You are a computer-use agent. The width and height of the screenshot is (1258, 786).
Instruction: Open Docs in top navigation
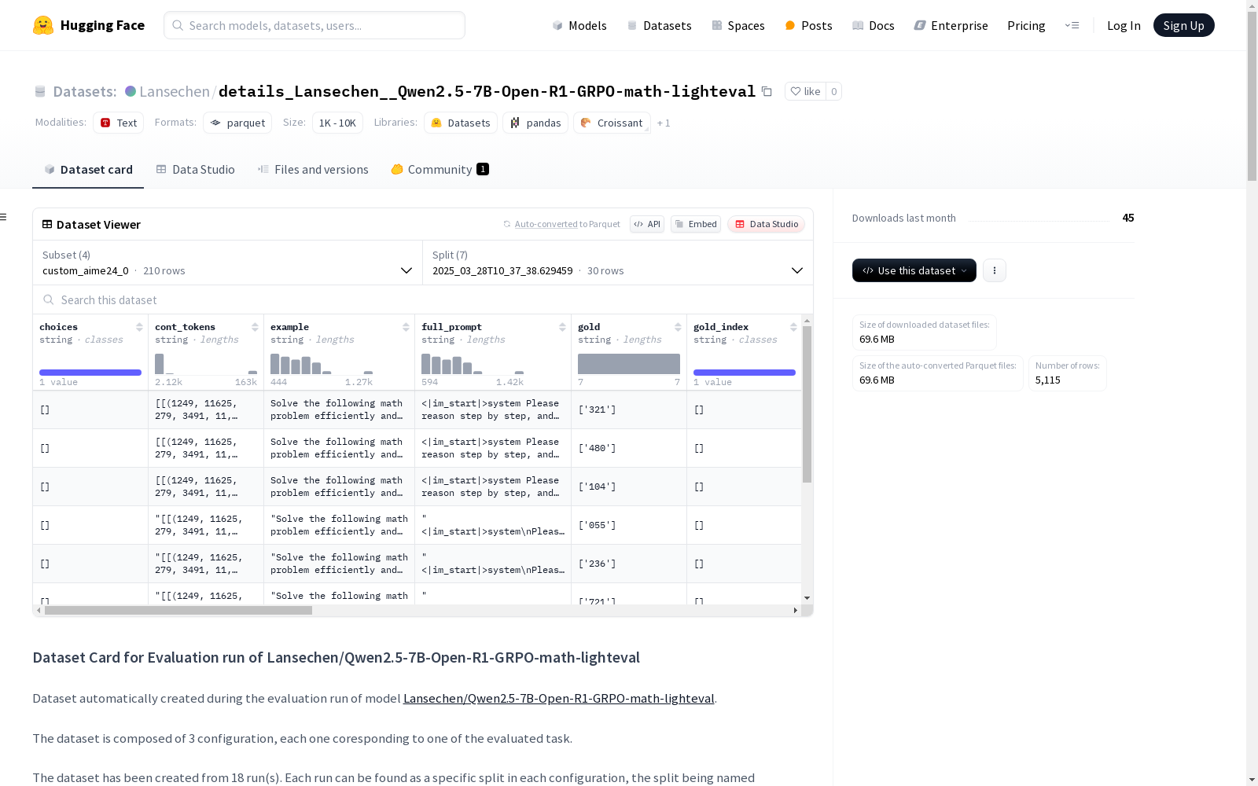873,25
